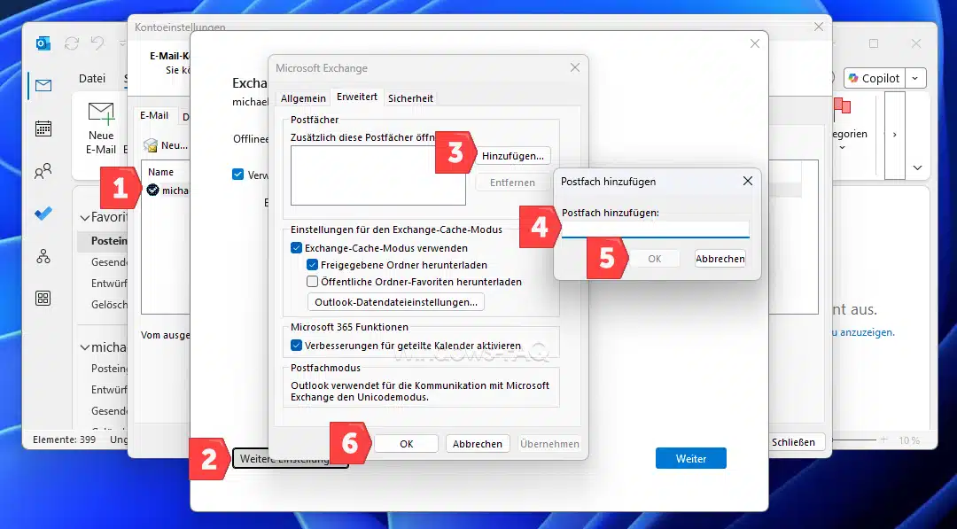The height and width of the screenshot is (529, 957).
Task: Click the Postfach hinzufügen text field
Action: tap(656, 229)
